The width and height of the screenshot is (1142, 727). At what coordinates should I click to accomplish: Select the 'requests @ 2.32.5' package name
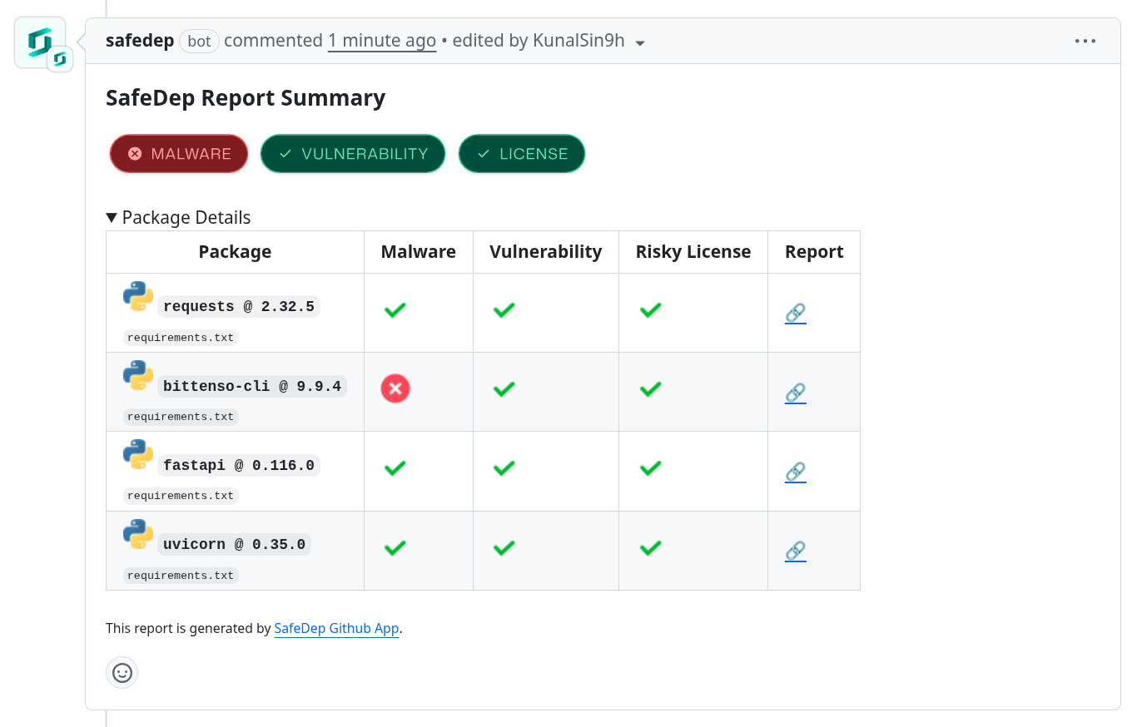point(239,306)
